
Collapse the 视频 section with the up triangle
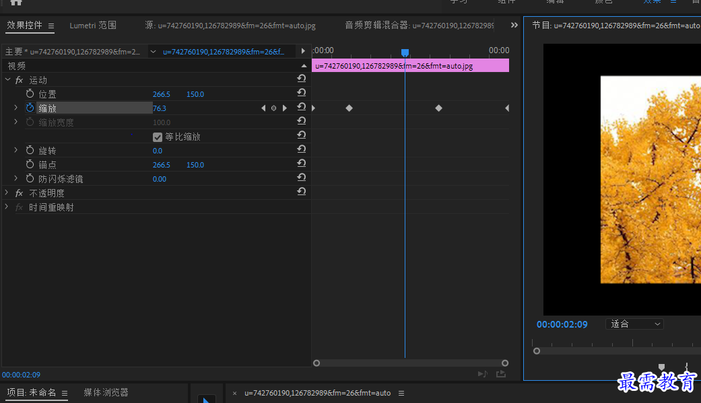click(304, 66)
